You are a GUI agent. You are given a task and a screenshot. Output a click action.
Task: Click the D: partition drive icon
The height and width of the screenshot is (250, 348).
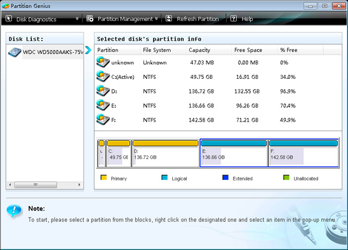103,91
